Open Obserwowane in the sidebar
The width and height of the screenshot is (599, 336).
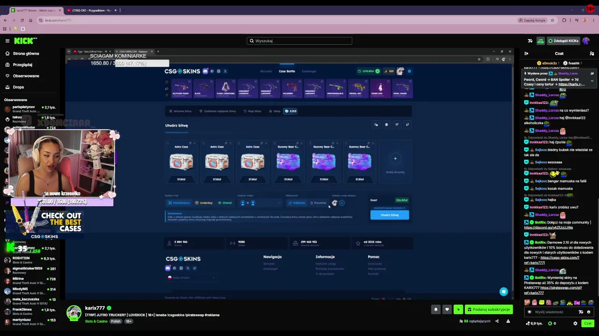click(26, 76)
